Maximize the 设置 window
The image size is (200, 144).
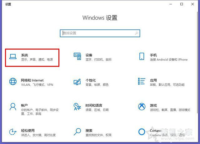[x=182, y=4]
